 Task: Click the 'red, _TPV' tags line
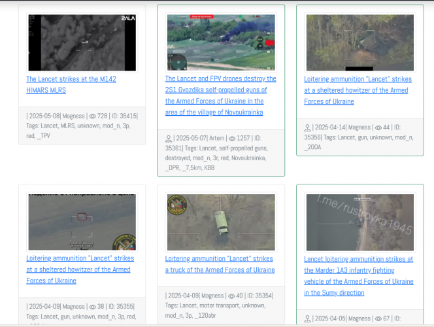pos(38,136)
